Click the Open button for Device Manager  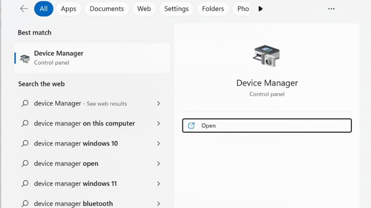click(267, 125)
